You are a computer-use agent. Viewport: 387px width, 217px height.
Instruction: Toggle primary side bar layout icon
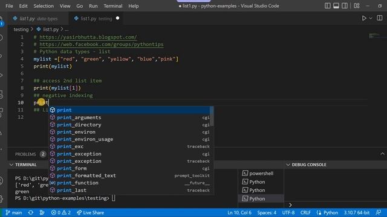click(x=328, y=5)
